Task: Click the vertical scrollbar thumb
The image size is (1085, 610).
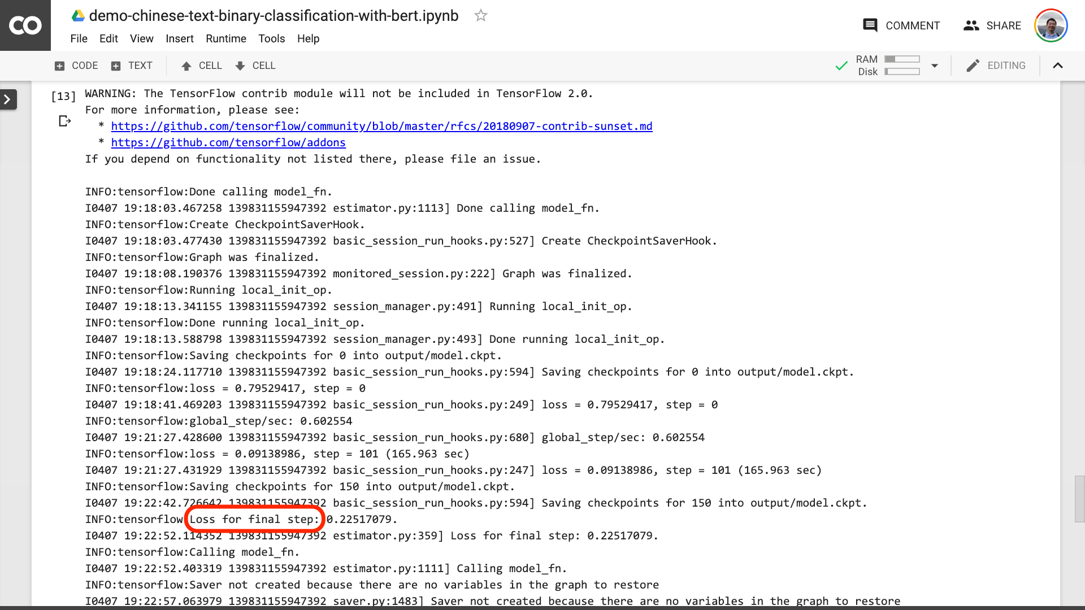Action: coord(1079,499)
